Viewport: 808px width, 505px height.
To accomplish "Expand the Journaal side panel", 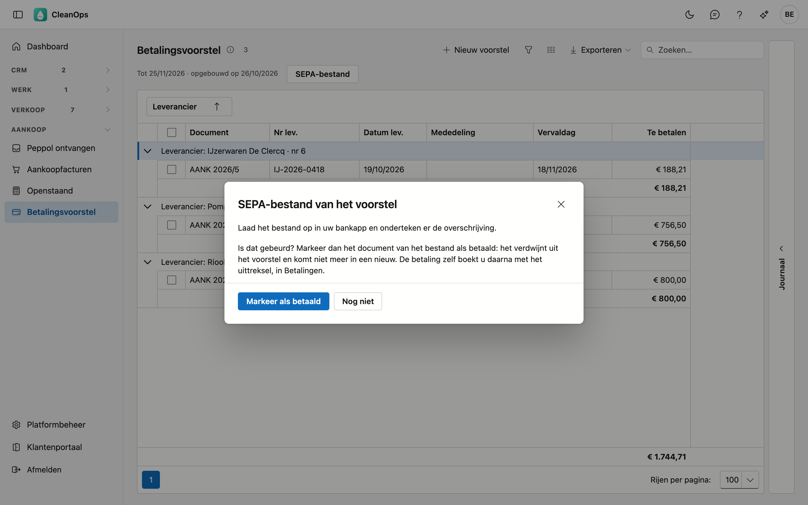I will (x=781, y=267).
